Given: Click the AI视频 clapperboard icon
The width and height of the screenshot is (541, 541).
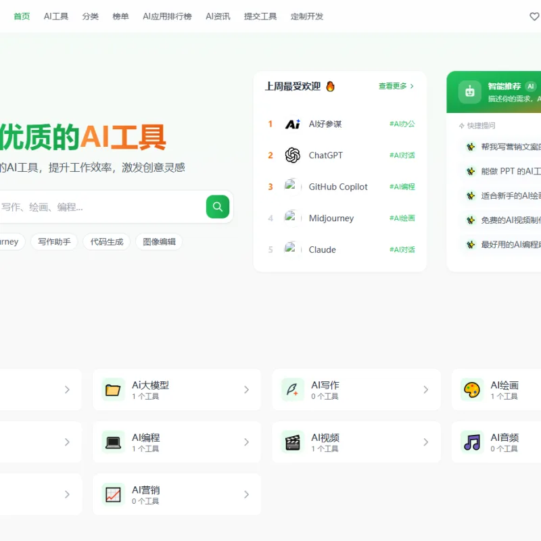Looking at the screenshot, I should [293, 442].
